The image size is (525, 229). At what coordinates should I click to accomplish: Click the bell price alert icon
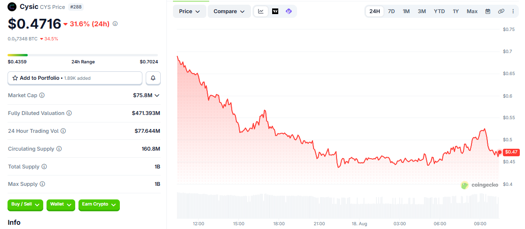[153, 78]
